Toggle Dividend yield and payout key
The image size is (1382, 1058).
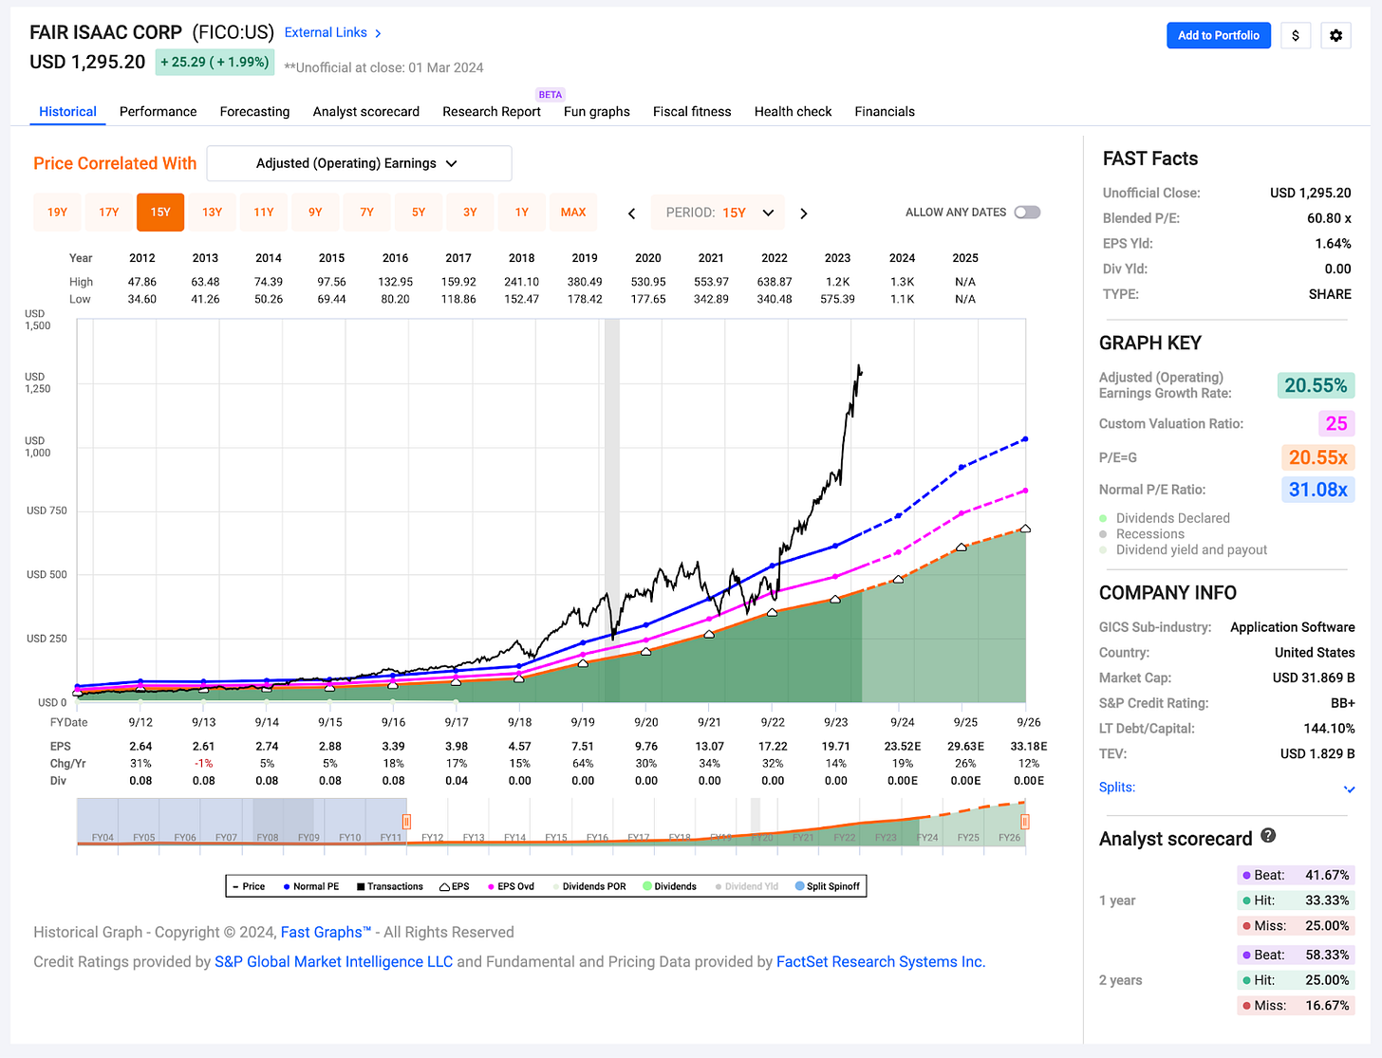pos(1184,549)
